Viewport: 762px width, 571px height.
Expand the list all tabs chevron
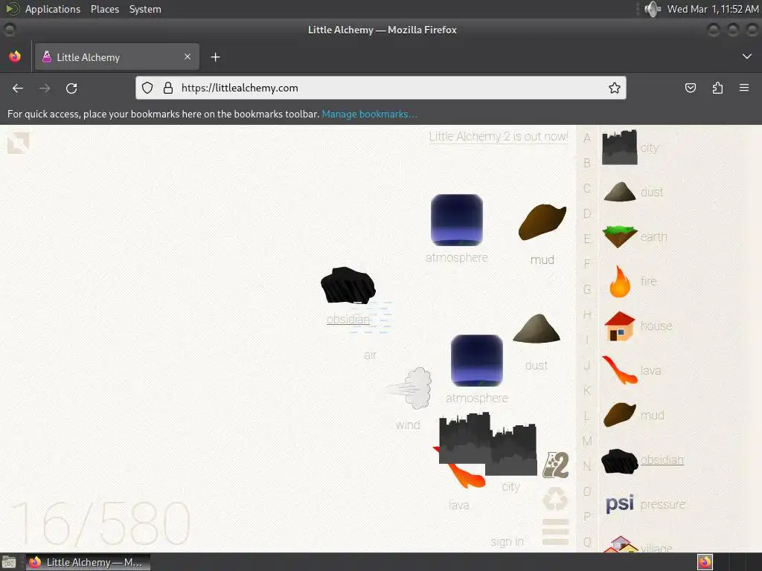[747, 57]
